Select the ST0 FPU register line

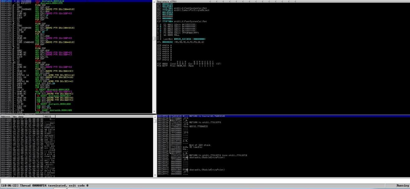tap(165, 45)
